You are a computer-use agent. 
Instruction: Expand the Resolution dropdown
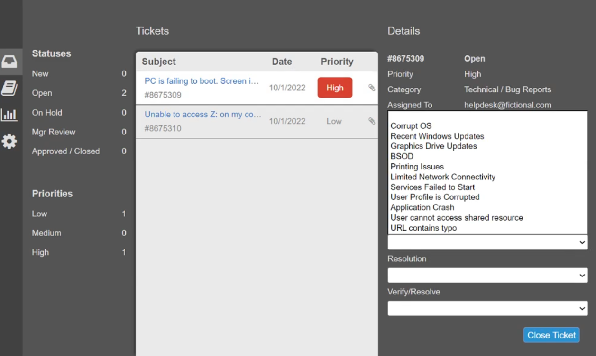(x=487, y=276)
